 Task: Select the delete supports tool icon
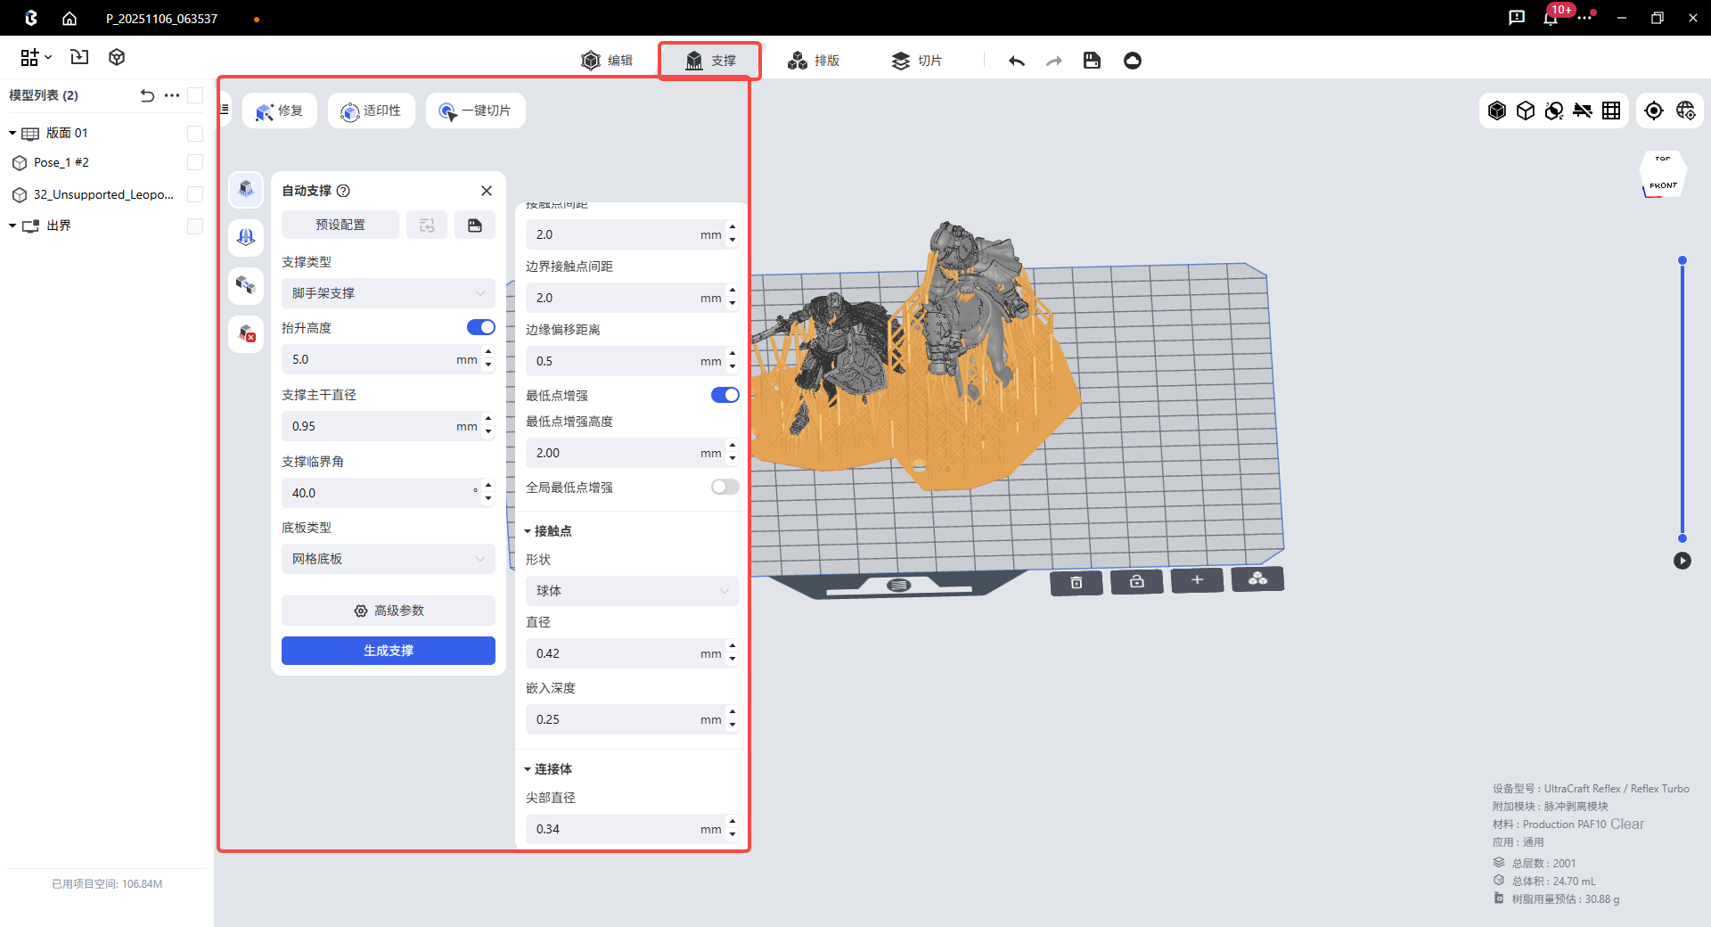click(246, 334)
